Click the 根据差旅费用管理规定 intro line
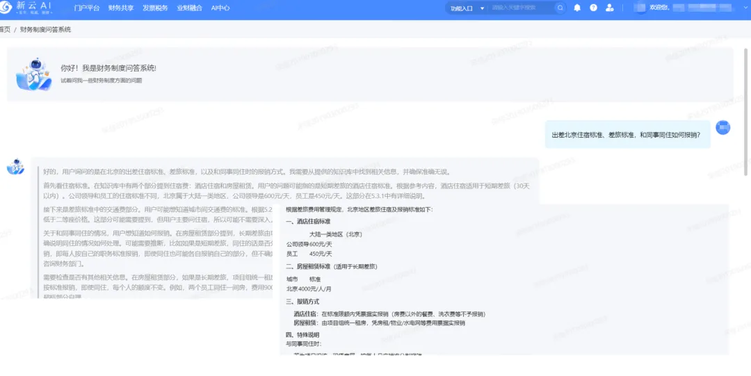The image size is (751, 376). pos(360,209)
